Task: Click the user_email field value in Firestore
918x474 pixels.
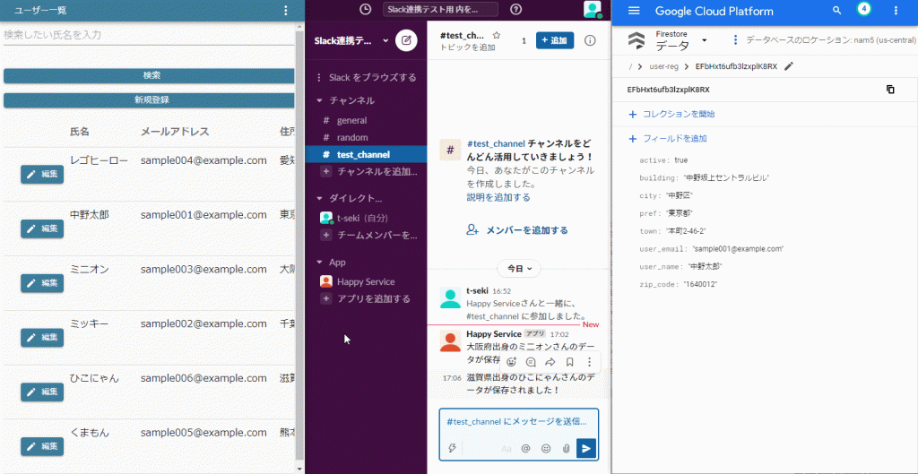Action: (x=738, y=249)
